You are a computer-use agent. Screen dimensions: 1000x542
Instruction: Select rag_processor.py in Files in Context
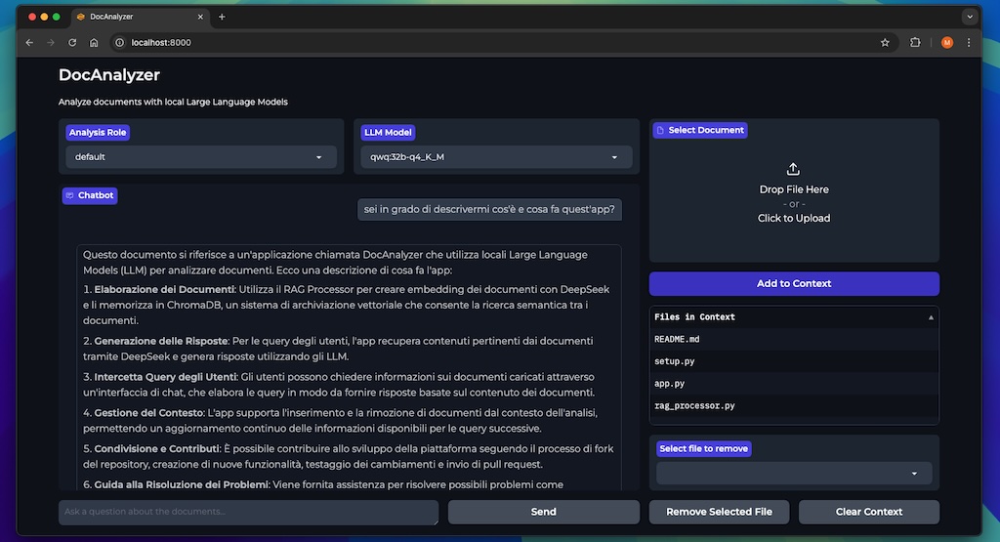794,406
